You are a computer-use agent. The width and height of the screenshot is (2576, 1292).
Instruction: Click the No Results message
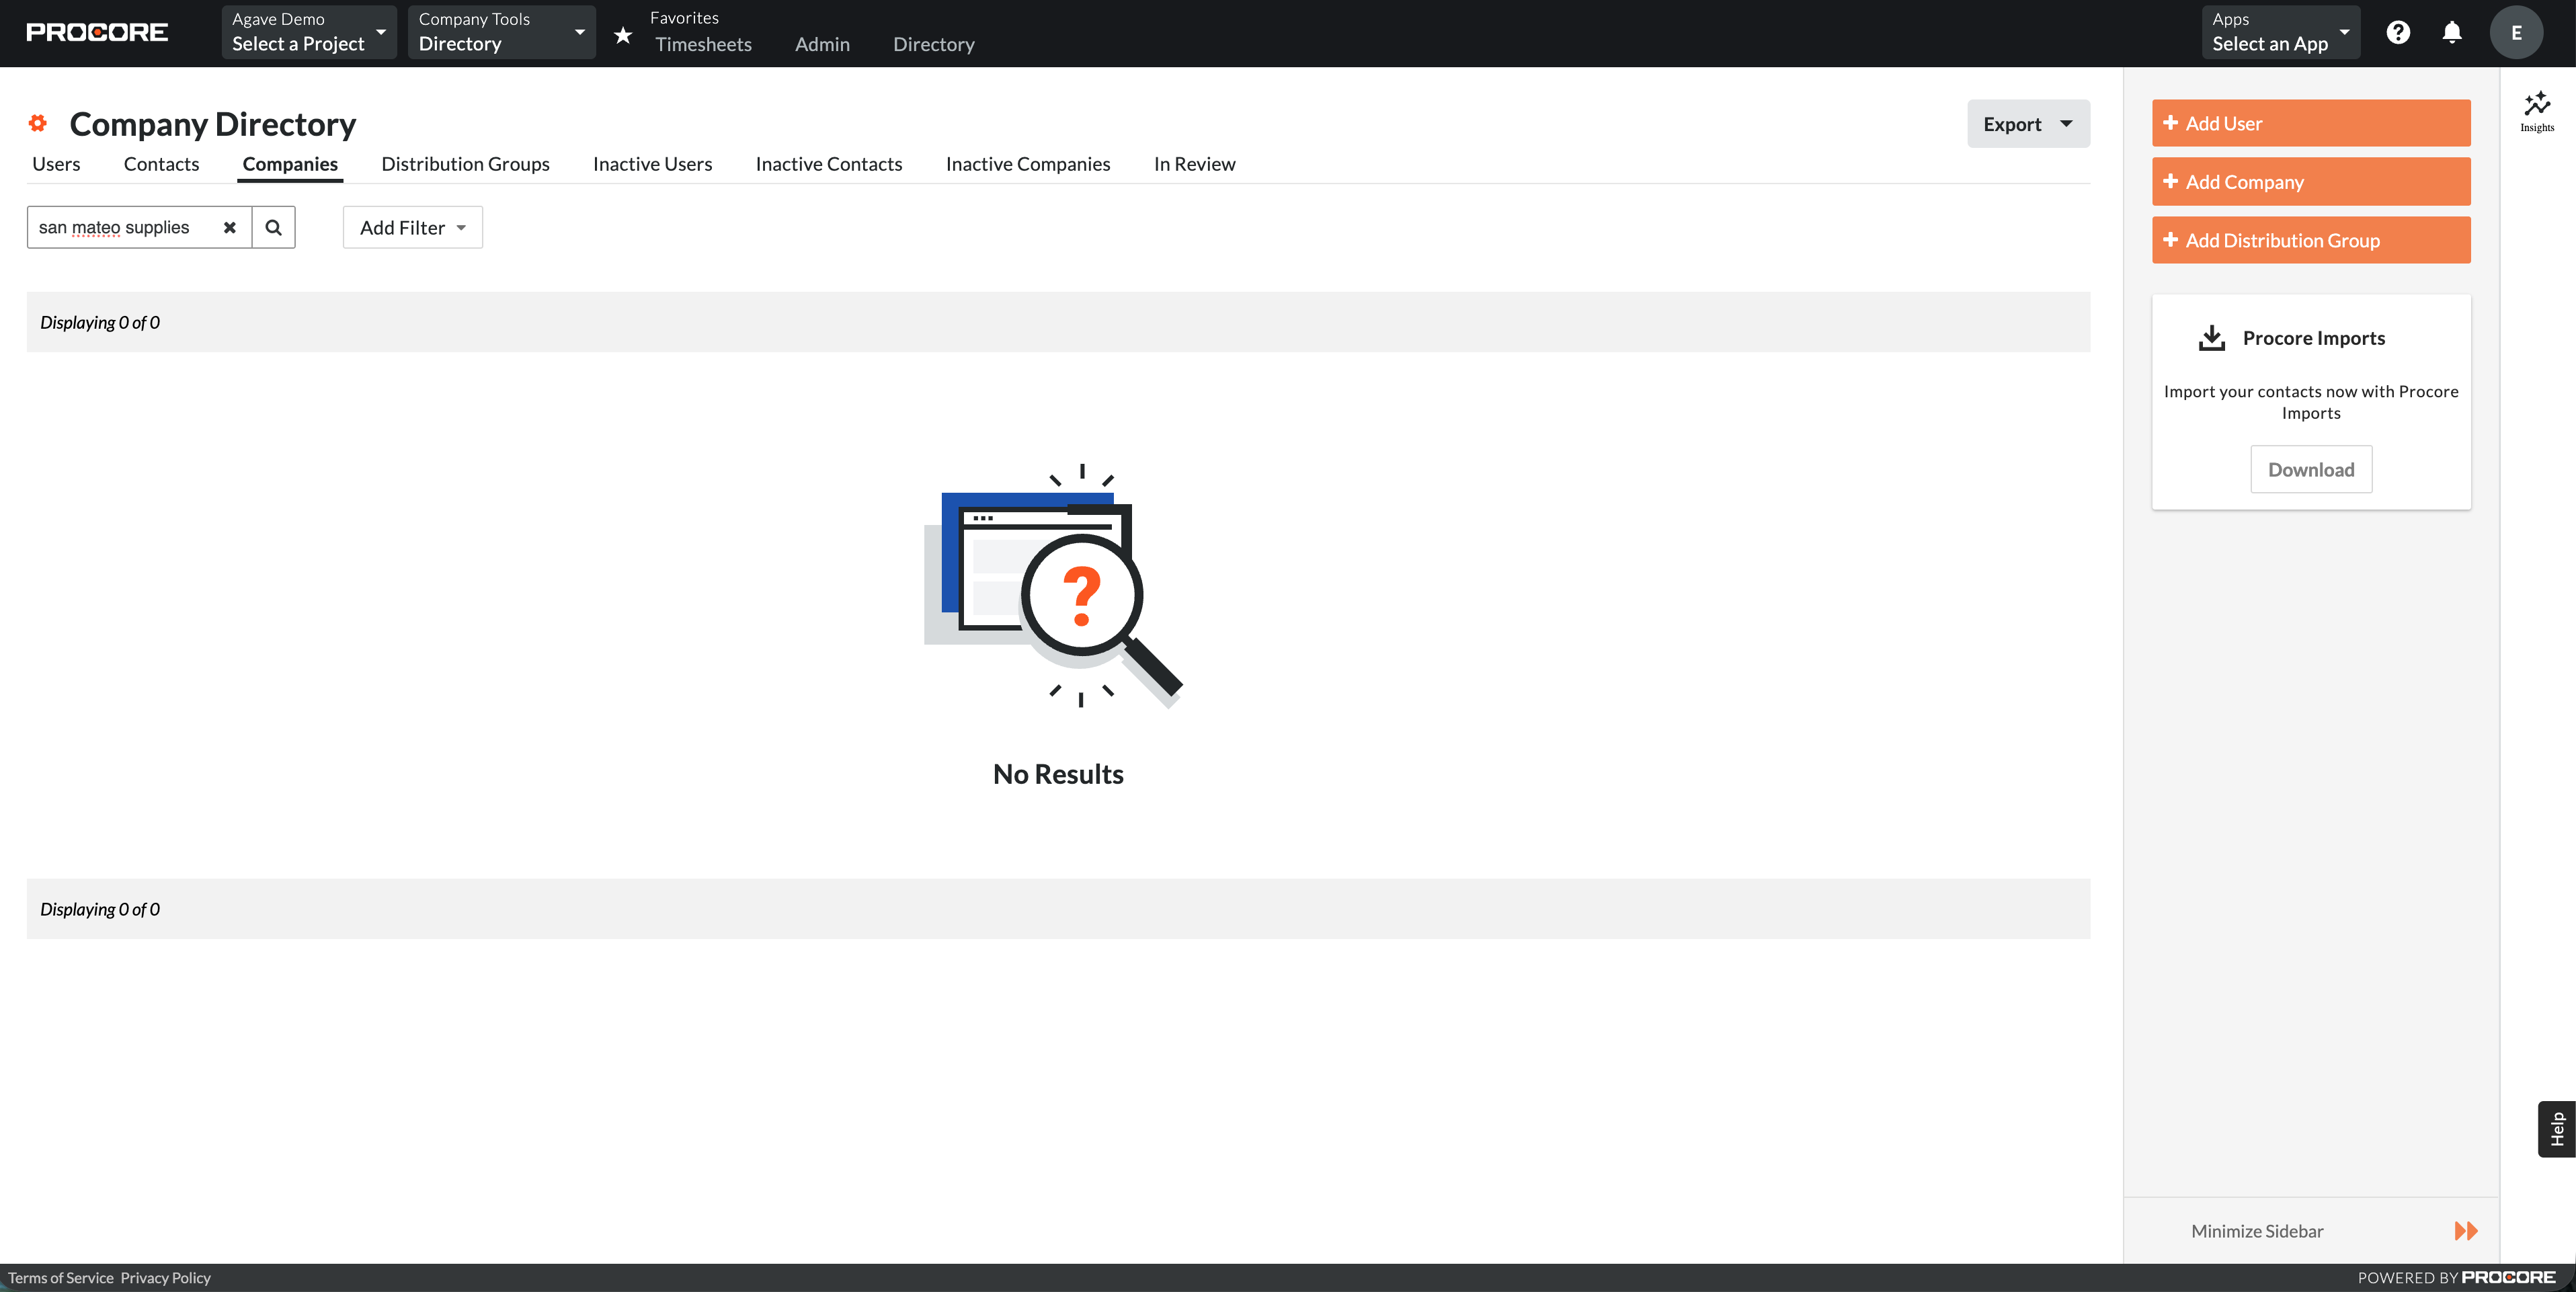point(1058,774)
